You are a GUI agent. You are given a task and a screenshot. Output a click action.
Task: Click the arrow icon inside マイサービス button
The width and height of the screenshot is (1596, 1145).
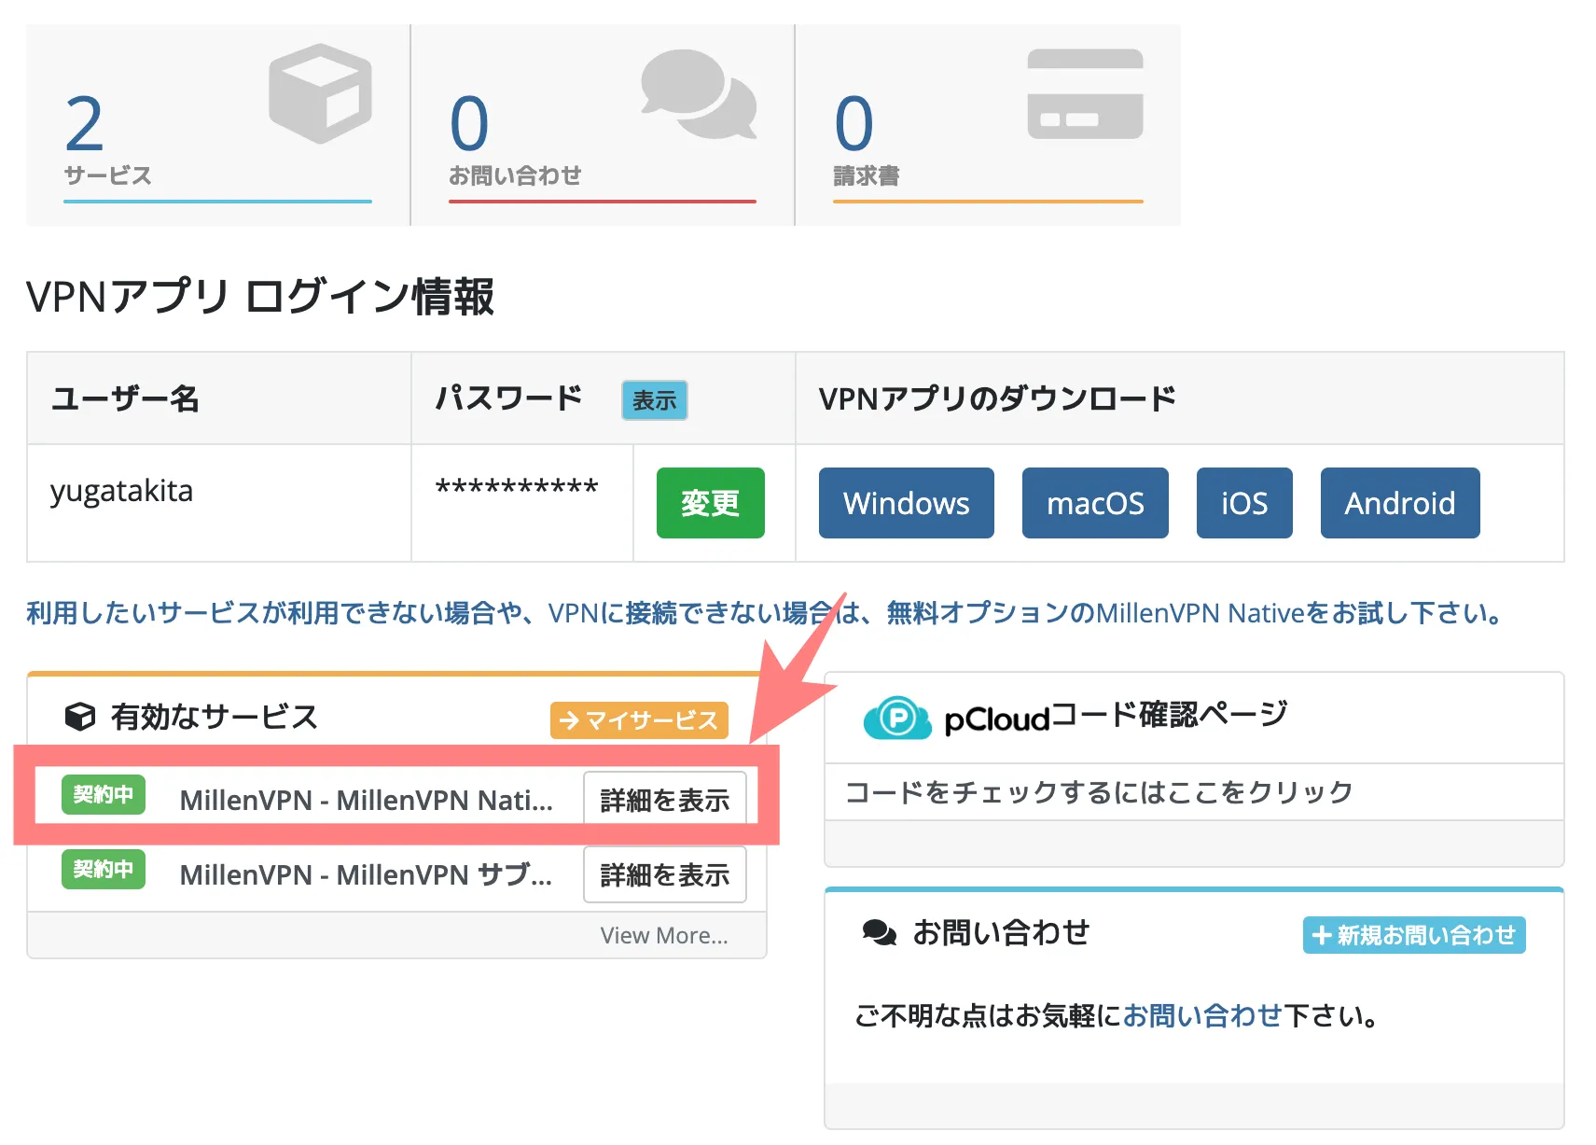568,720
